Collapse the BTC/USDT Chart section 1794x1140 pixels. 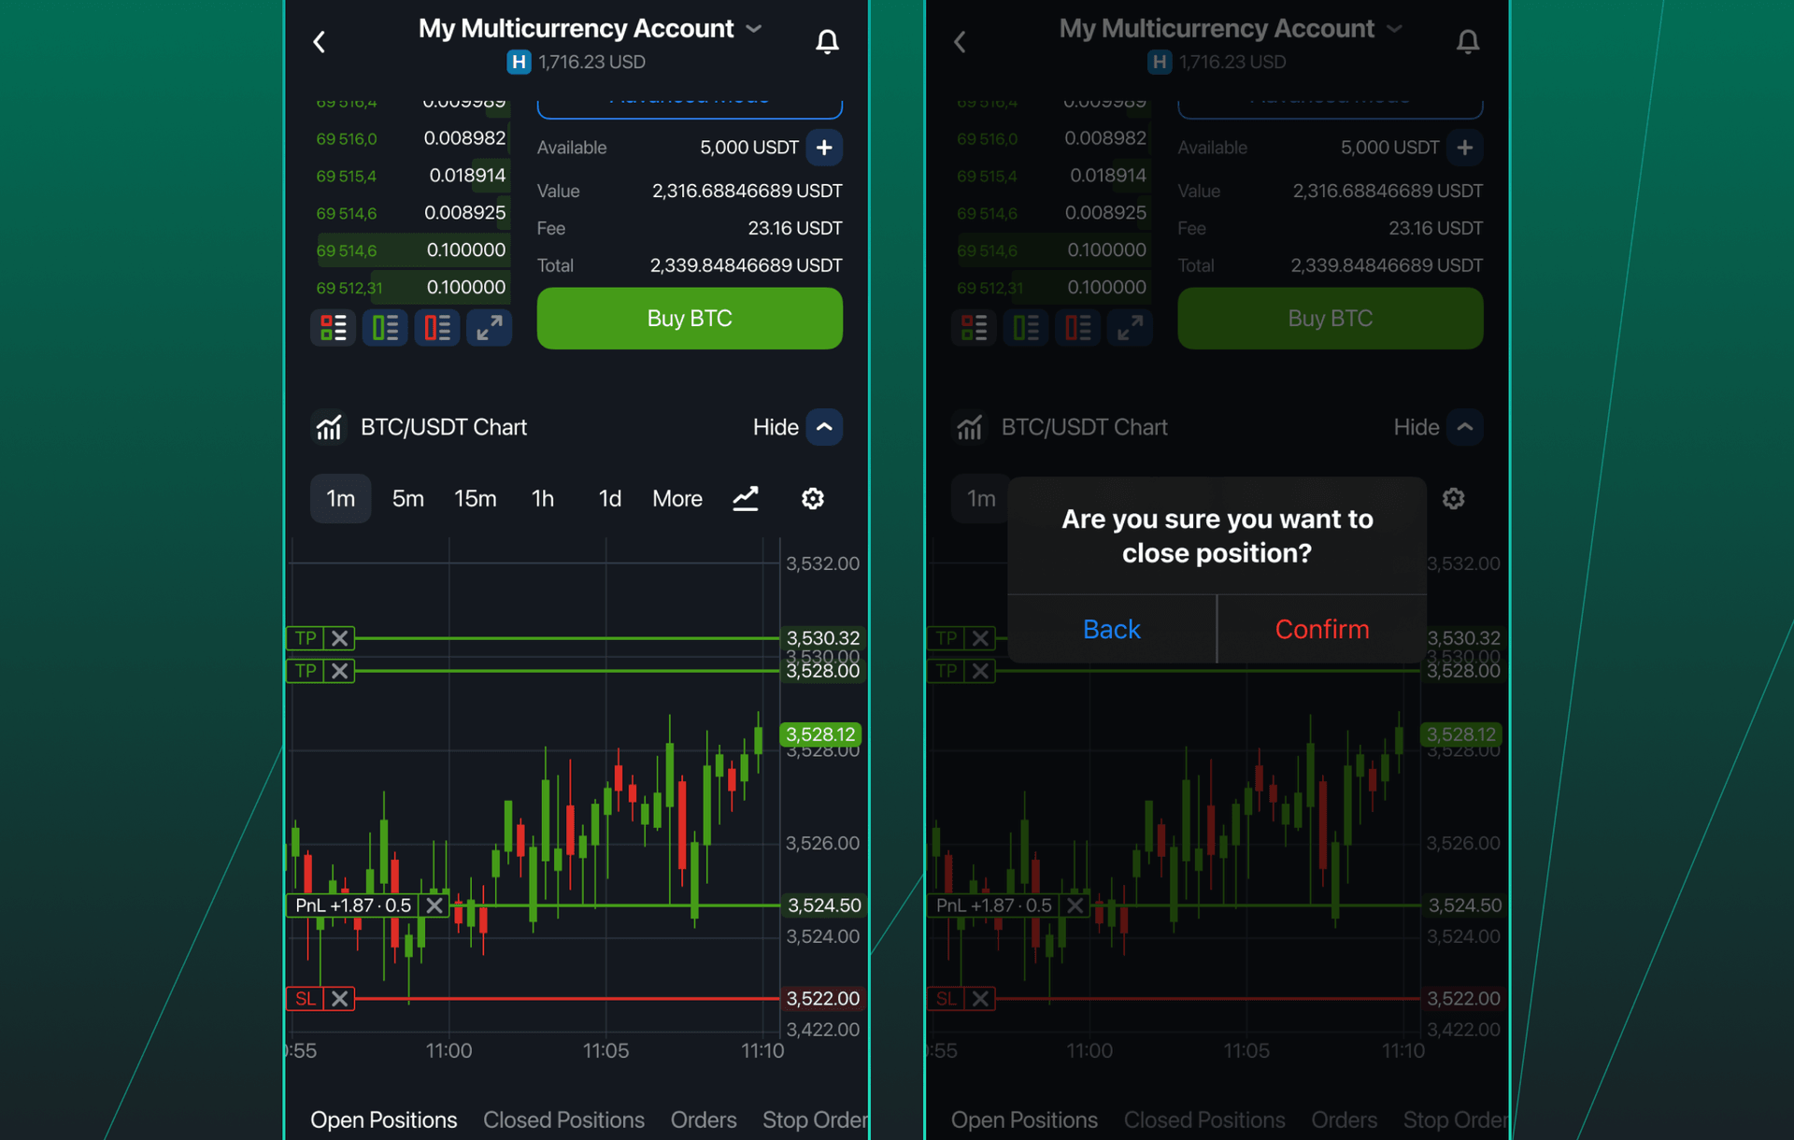823,427
